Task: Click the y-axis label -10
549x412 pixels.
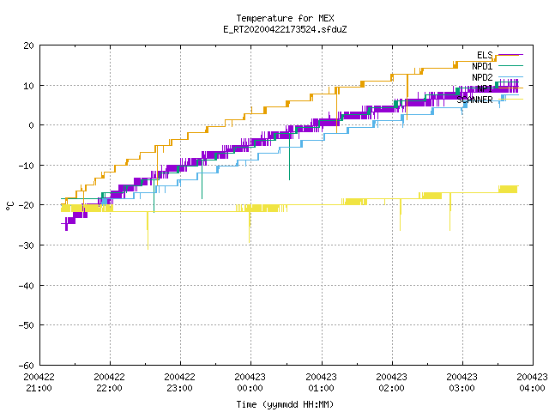Action: (x=27, y=166)
